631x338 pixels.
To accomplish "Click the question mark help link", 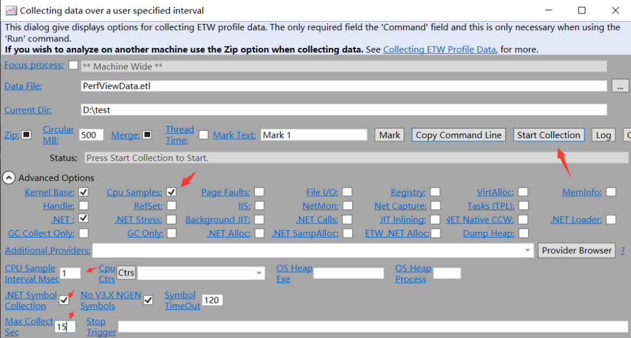I will pos(623,250).
